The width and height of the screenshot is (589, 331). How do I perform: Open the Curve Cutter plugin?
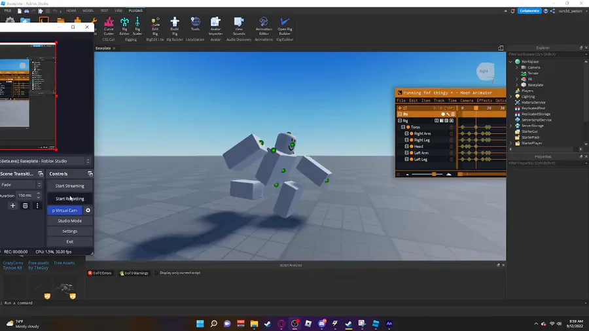tap(109, 26)
